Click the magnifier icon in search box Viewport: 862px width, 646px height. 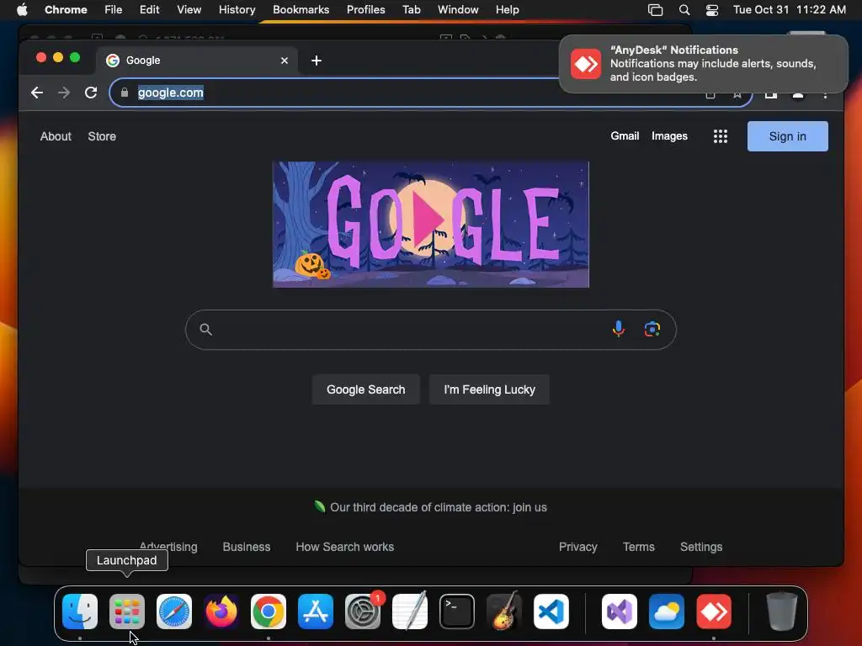coord(205,329)
